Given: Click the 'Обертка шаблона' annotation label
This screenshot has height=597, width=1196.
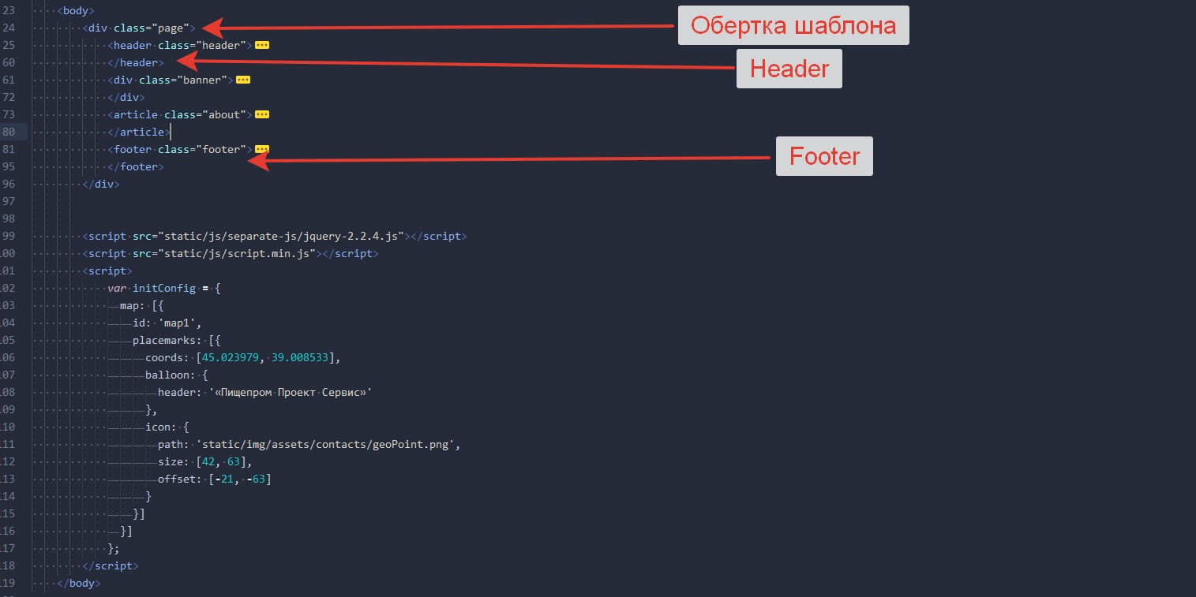Looking at the screenshot, I should click(x=793, y=25).
